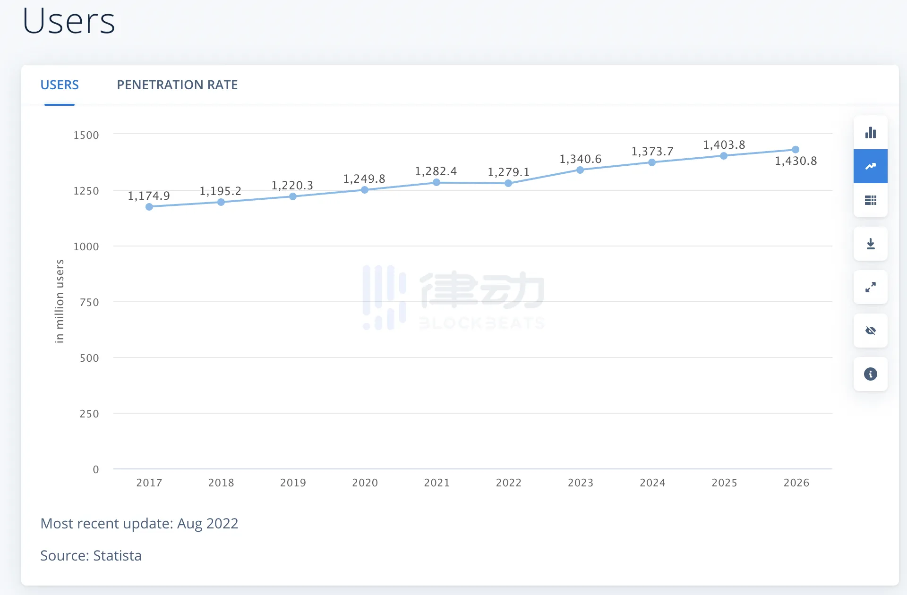The height and width of the screenshot is (595, 907).
Task: Download the chart data
Action: click(870, 244)
